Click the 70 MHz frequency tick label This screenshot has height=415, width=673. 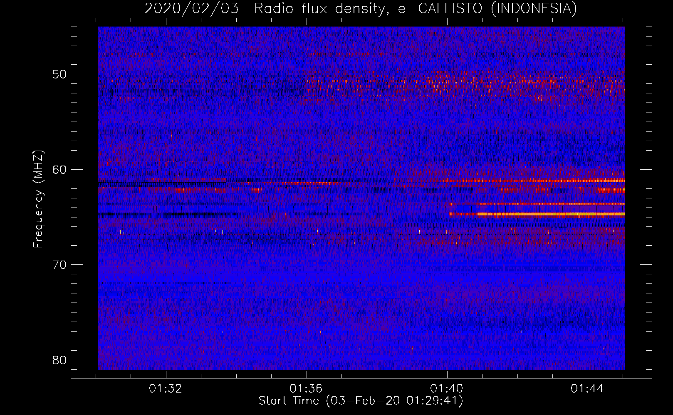[x=59, y=264]
